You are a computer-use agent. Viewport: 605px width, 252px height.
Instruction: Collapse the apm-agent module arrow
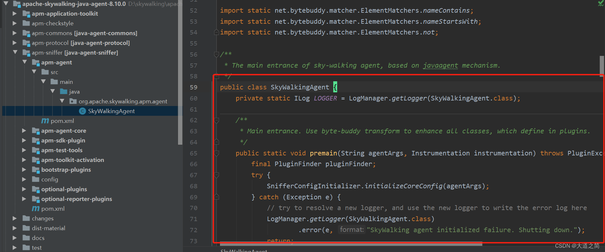coord(24,62)
